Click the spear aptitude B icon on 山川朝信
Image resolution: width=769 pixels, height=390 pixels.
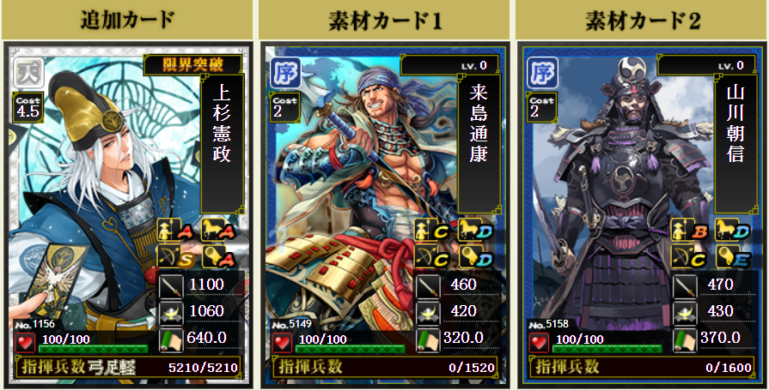691,230
